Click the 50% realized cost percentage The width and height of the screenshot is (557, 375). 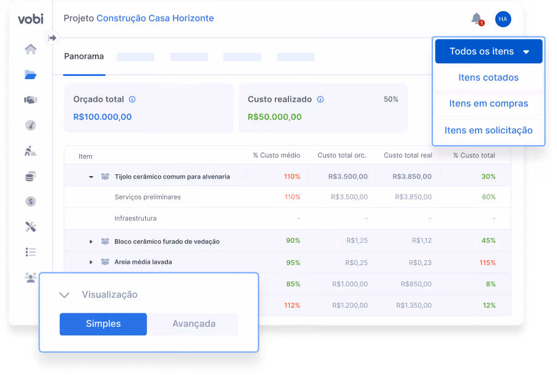point(391,99)
